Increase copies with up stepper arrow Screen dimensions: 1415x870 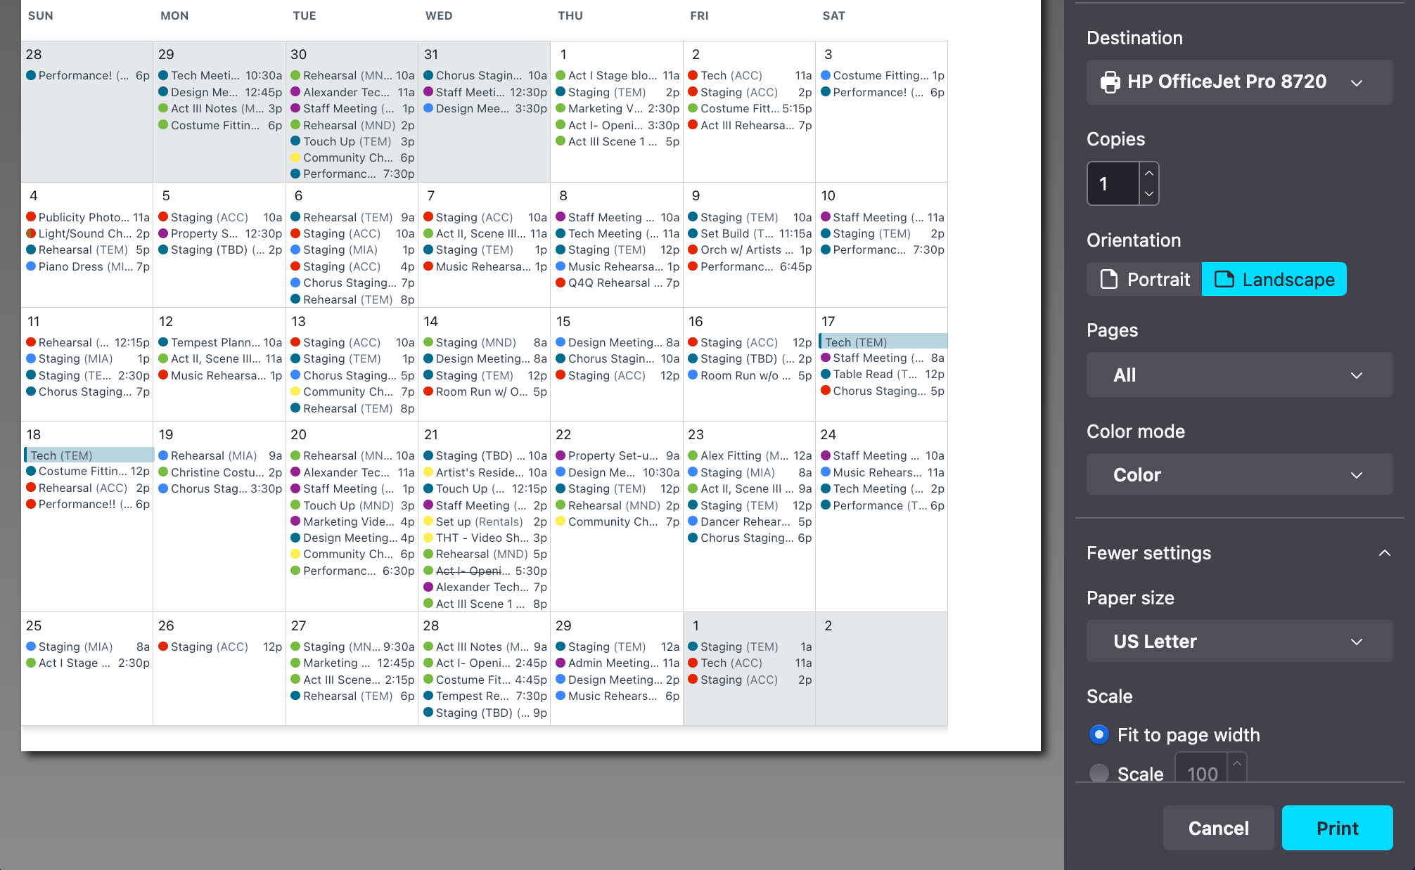tap(1149, 173)
